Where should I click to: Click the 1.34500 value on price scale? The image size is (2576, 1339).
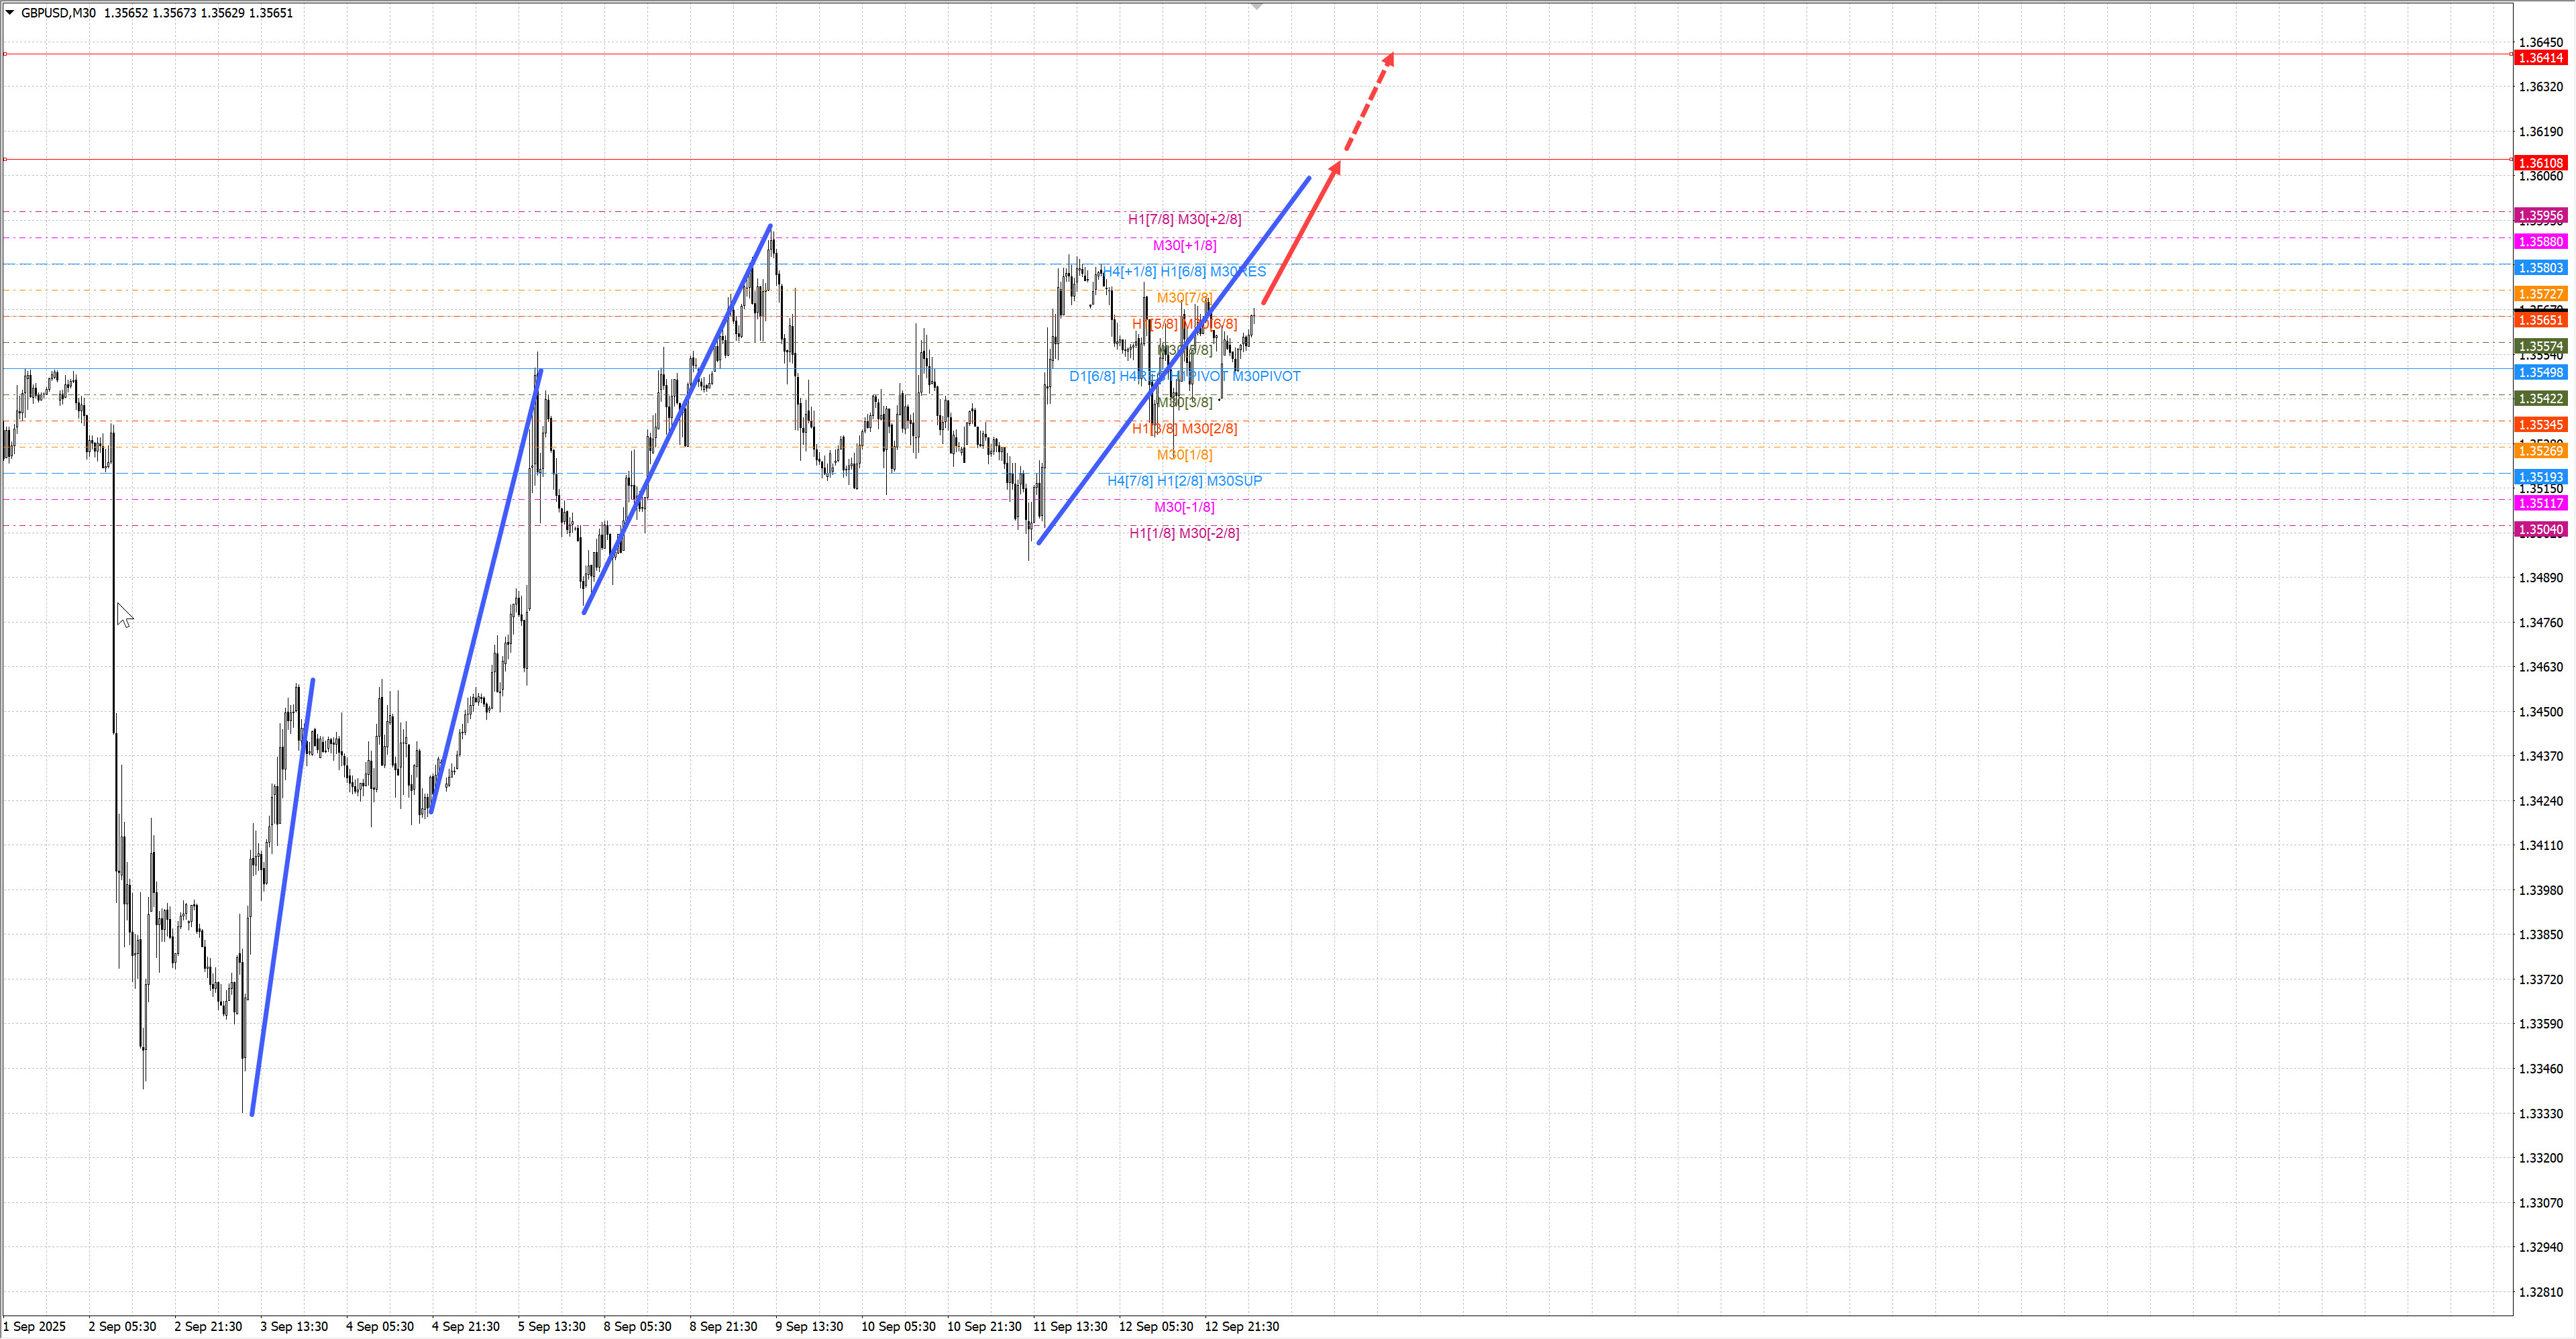point(2540,712)
